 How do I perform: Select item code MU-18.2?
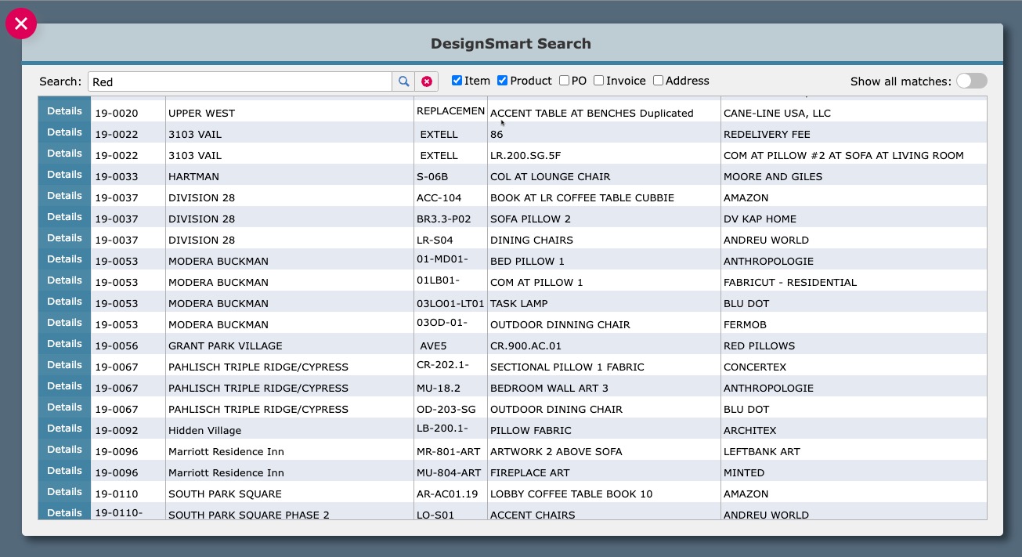[439, 388]
